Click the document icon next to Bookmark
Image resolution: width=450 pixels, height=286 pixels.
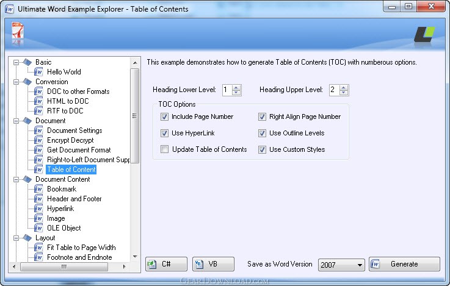coord(38,189)
